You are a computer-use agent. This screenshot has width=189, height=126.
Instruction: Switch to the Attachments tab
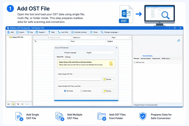156,59
